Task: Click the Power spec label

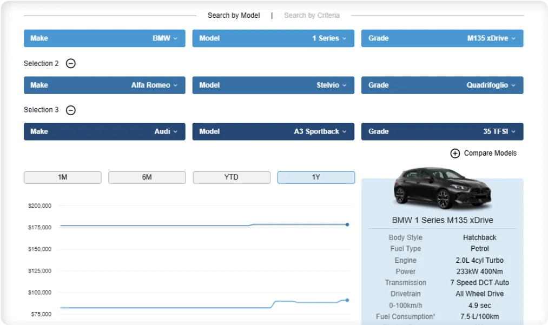Action: click(405, 271)
